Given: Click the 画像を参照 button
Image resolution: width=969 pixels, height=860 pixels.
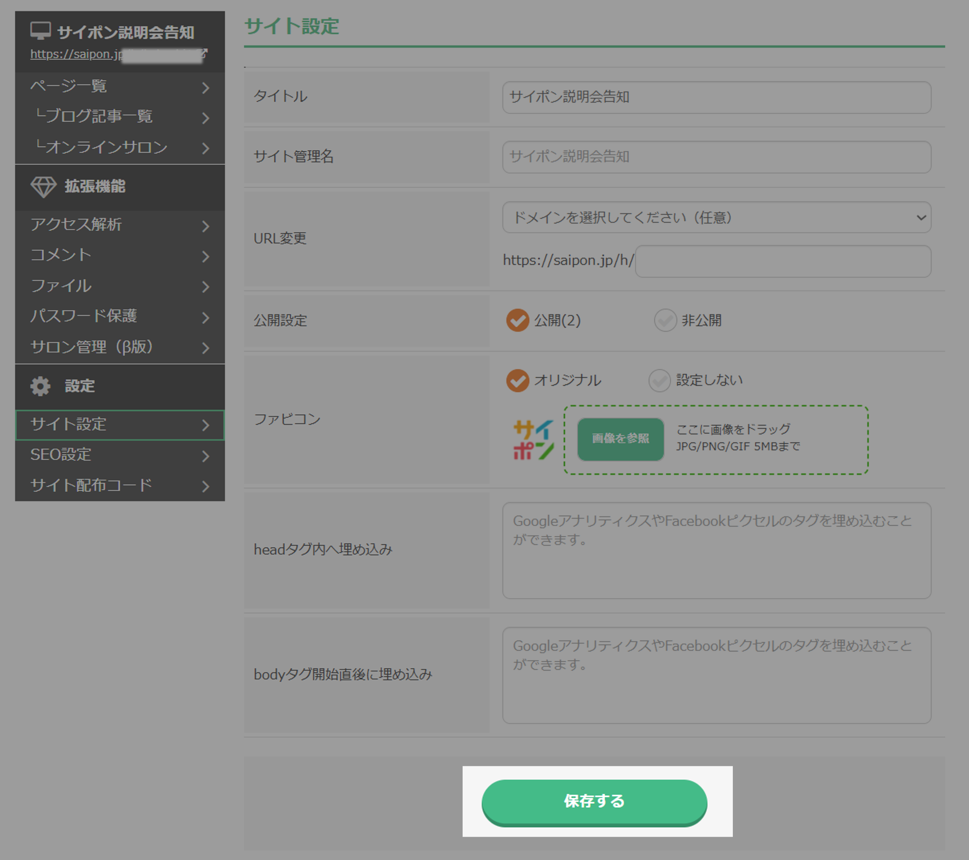Looking at the screenshot, I should click(620, 439).
